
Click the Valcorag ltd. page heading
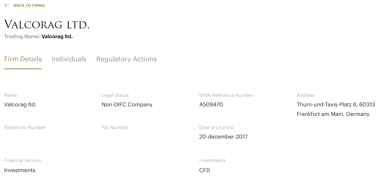[x=47, y=25]
